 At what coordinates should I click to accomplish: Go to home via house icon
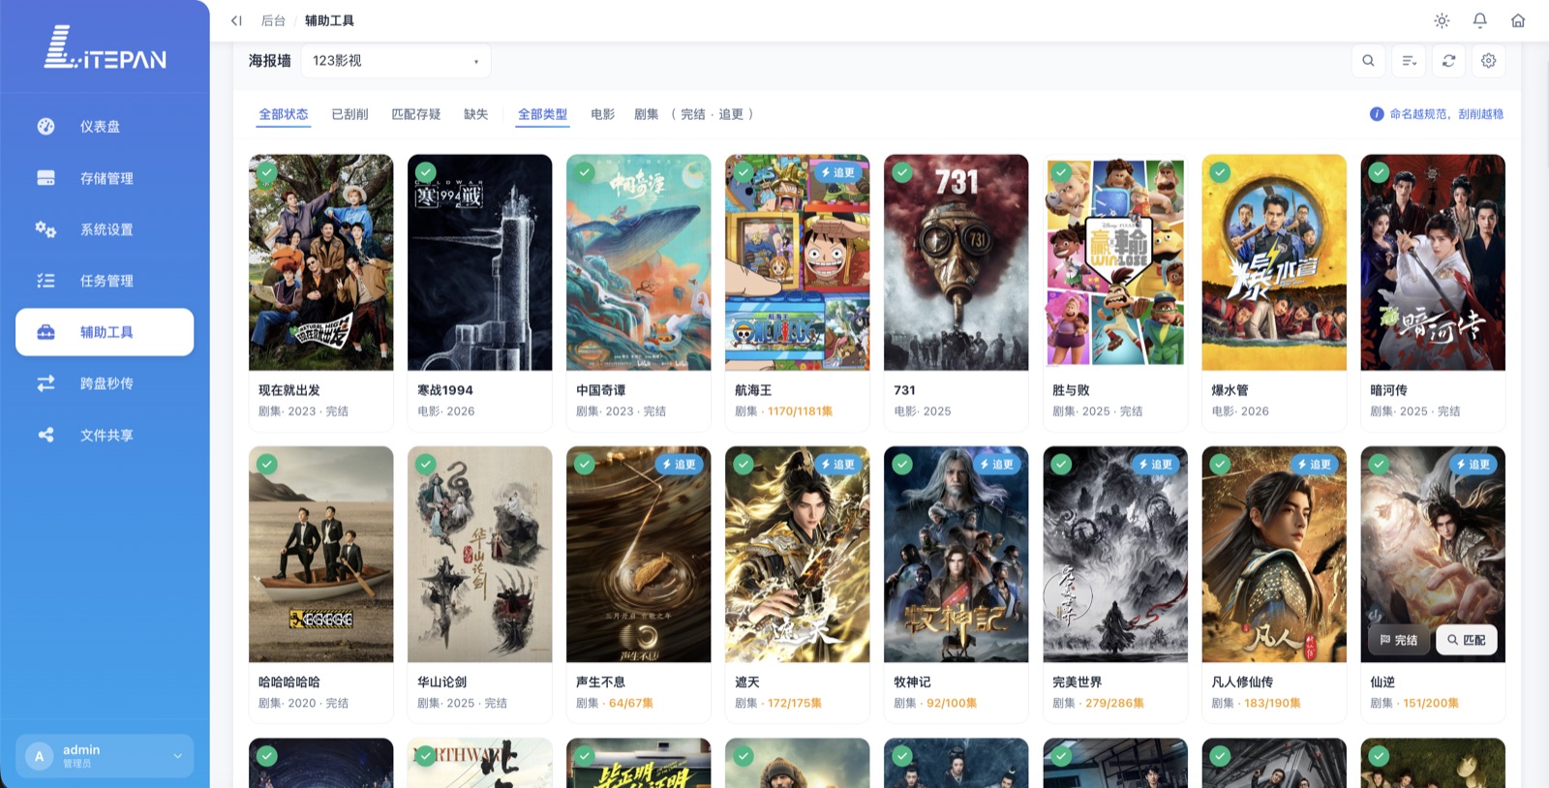click(x=1518, y=20)
